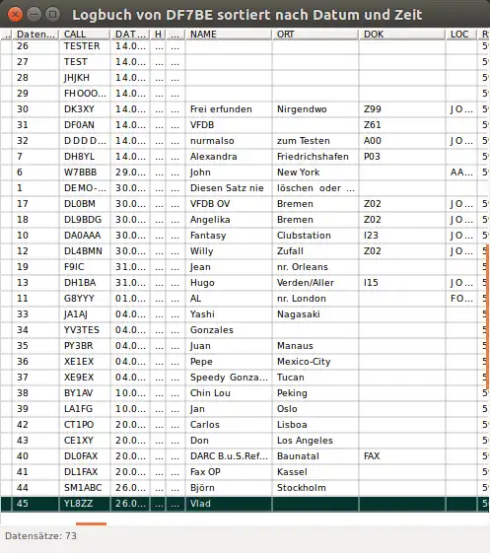Minimize the Logbuch window
Image resolution: width=490 pixels, height=553 pixels.
(35, 15)
